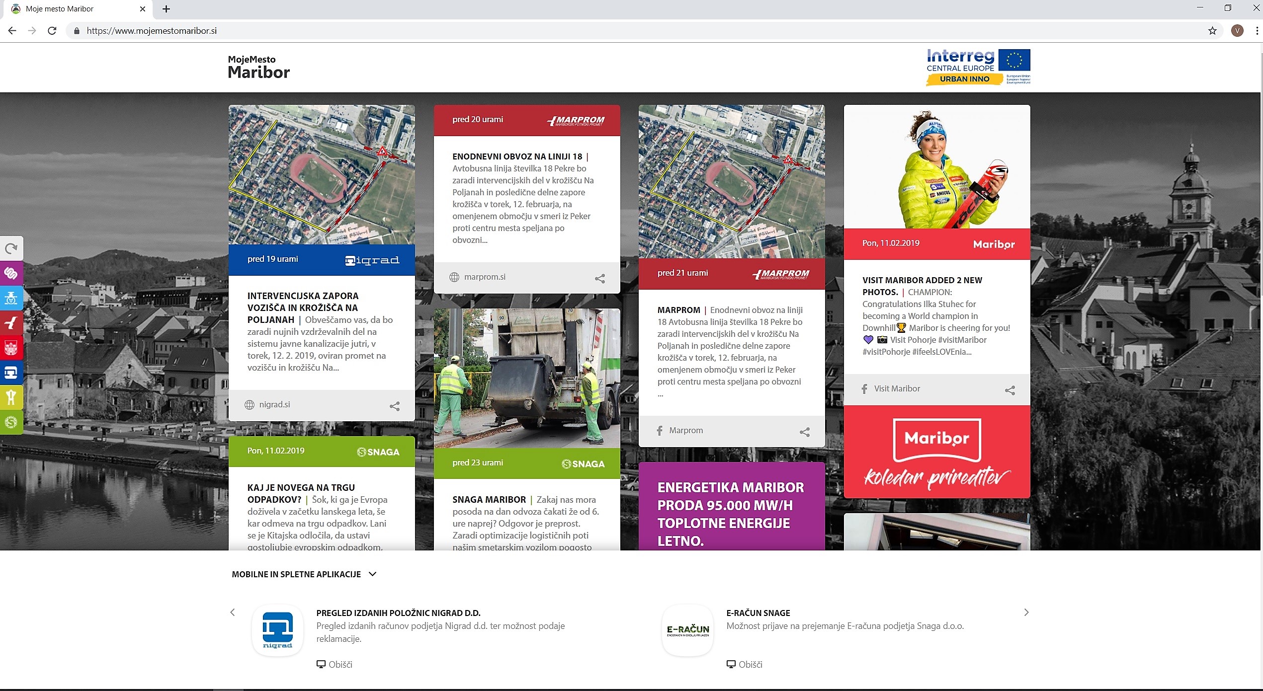Click the Snaga logo on pred 23 urami header
Viewport: 1263px width, 691px height.
pyautogui.click(x=583, y=464)
